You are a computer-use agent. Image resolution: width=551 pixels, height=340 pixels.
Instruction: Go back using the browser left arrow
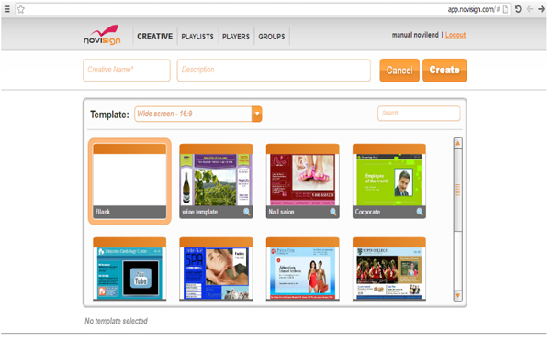530,9
